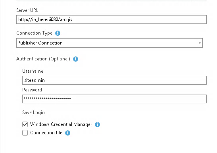
Task: Click the Connection file label text
Action: (46, 133)
